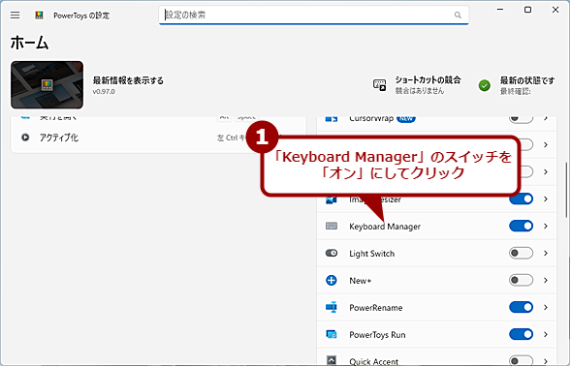
Task: Toggle the Image Resizer switch off
Action: (521, 199)
